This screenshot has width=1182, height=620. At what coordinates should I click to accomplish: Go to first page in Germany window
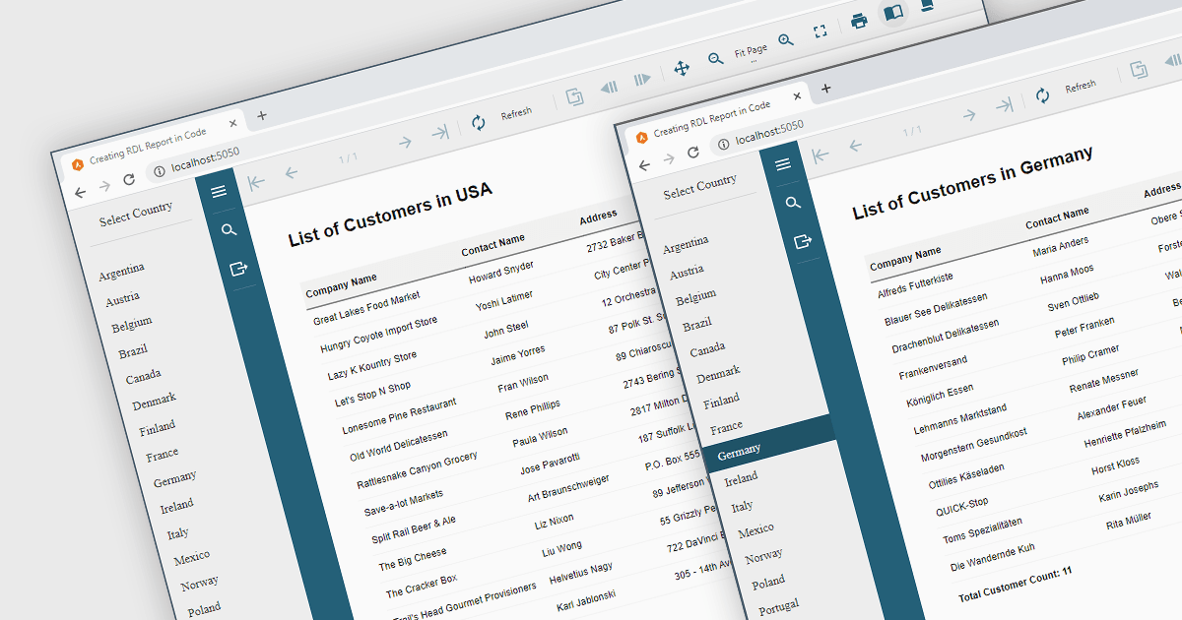click(x=821, y=155)
